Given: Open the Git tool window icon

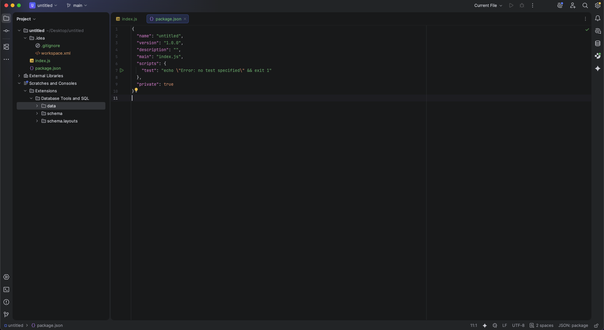Looking at the screenshot, I should pyautogui.click(x=6, y=314).
